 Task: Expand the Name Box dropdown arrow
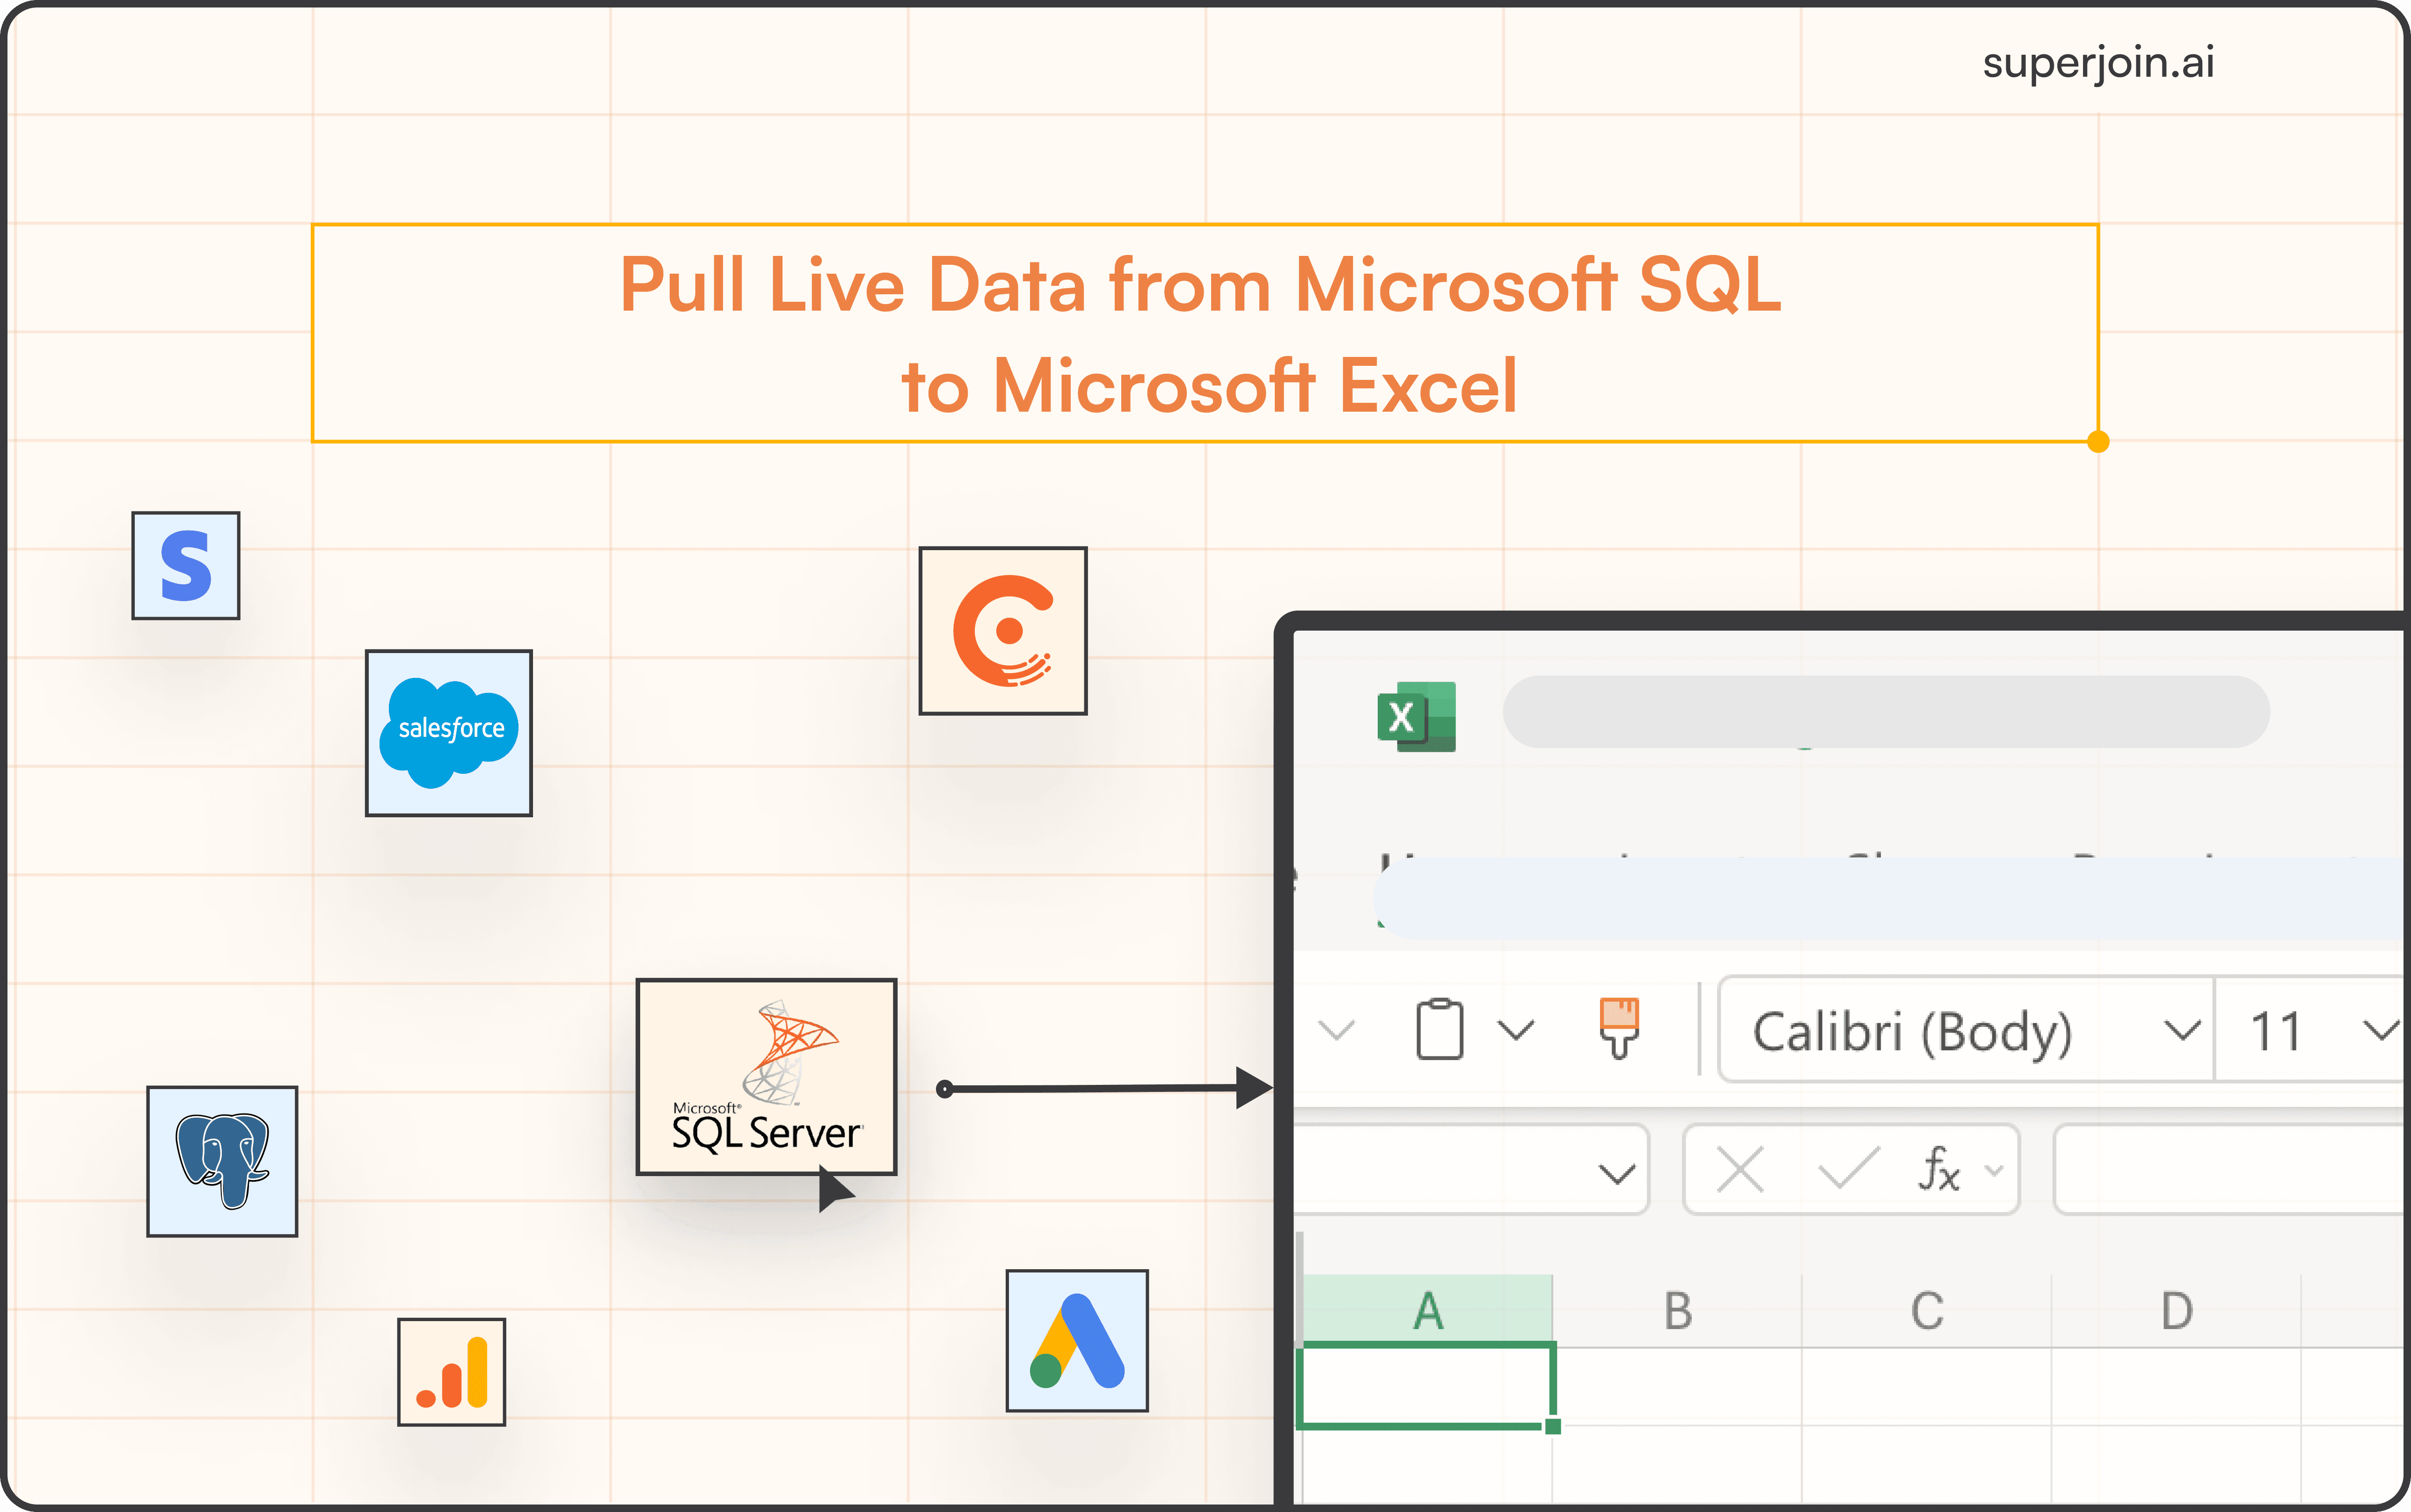tap(1617, 1173)
